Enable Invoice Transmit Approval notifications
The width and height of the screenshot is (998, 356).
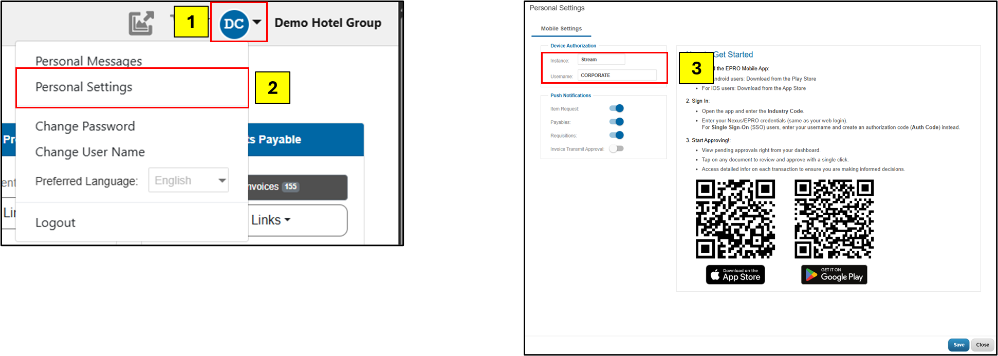pyautogui.click(x=616, y=148)
